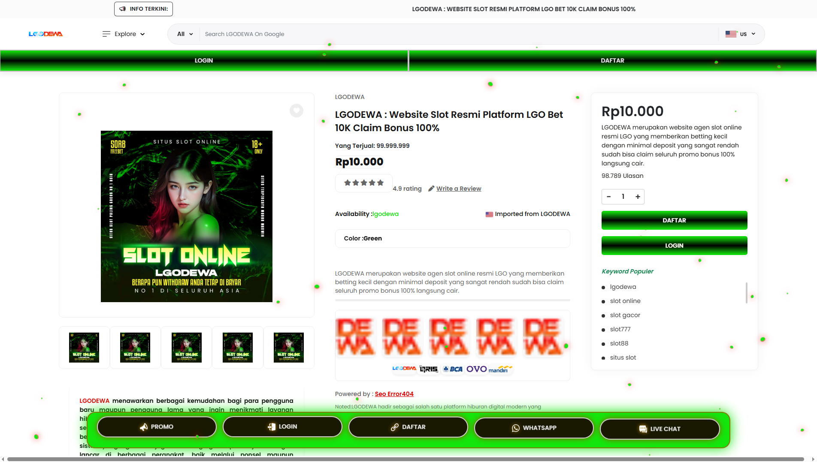This screenshot has height=462, width=817.
Task: Toggle the heart wishlist icon
Action: (297, 111)
